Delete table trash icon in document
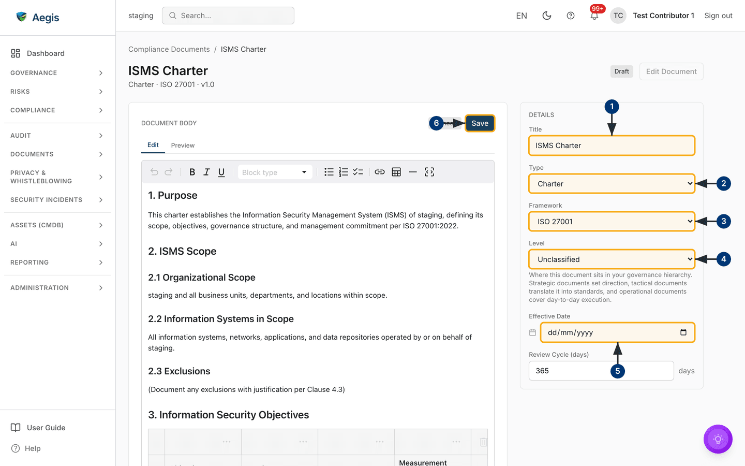745x466 pixels. tap(483, 442)
